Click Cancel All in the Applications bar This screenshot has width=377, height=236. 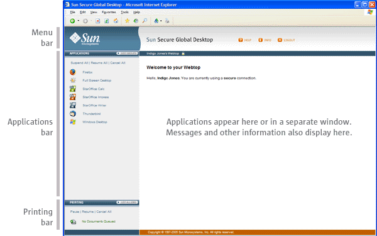[118, 63]
